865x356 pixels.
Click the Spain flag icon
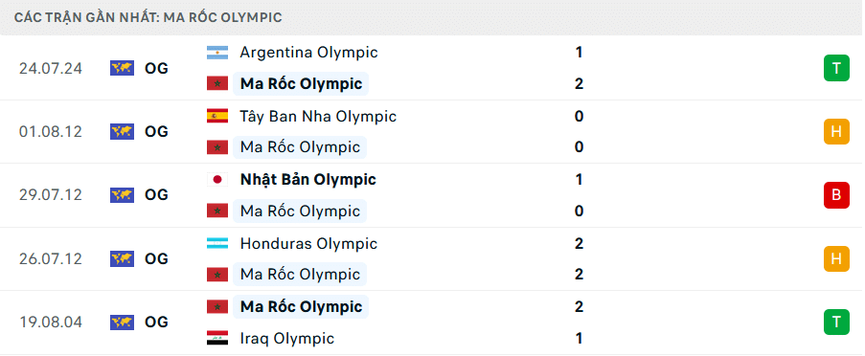click(x=217, y=117)
